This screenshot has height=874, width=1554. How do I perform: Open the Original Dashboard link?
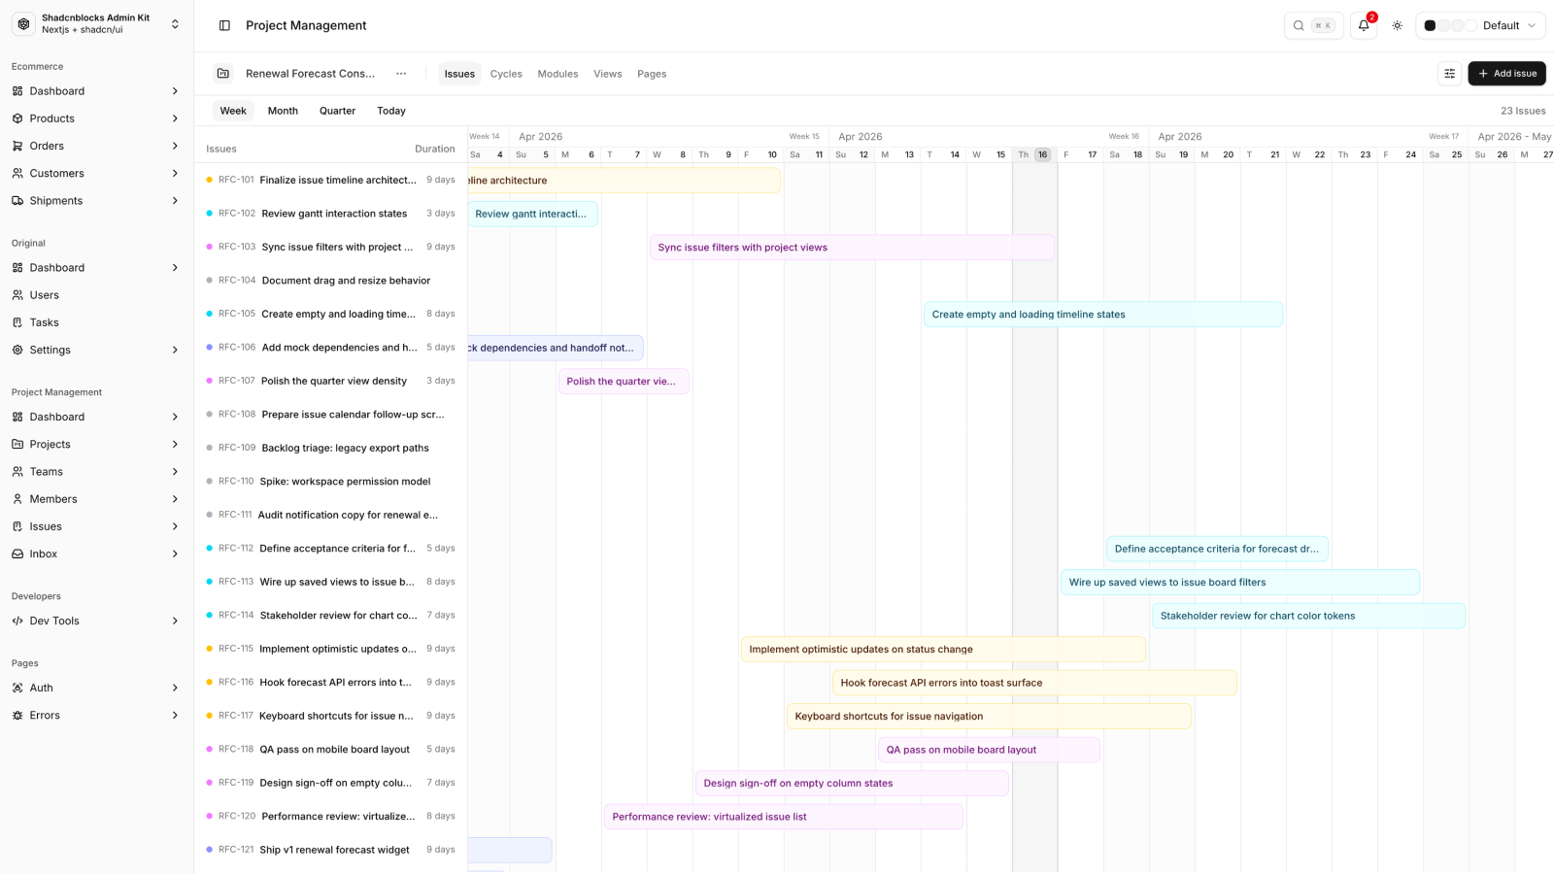[96, 268]
